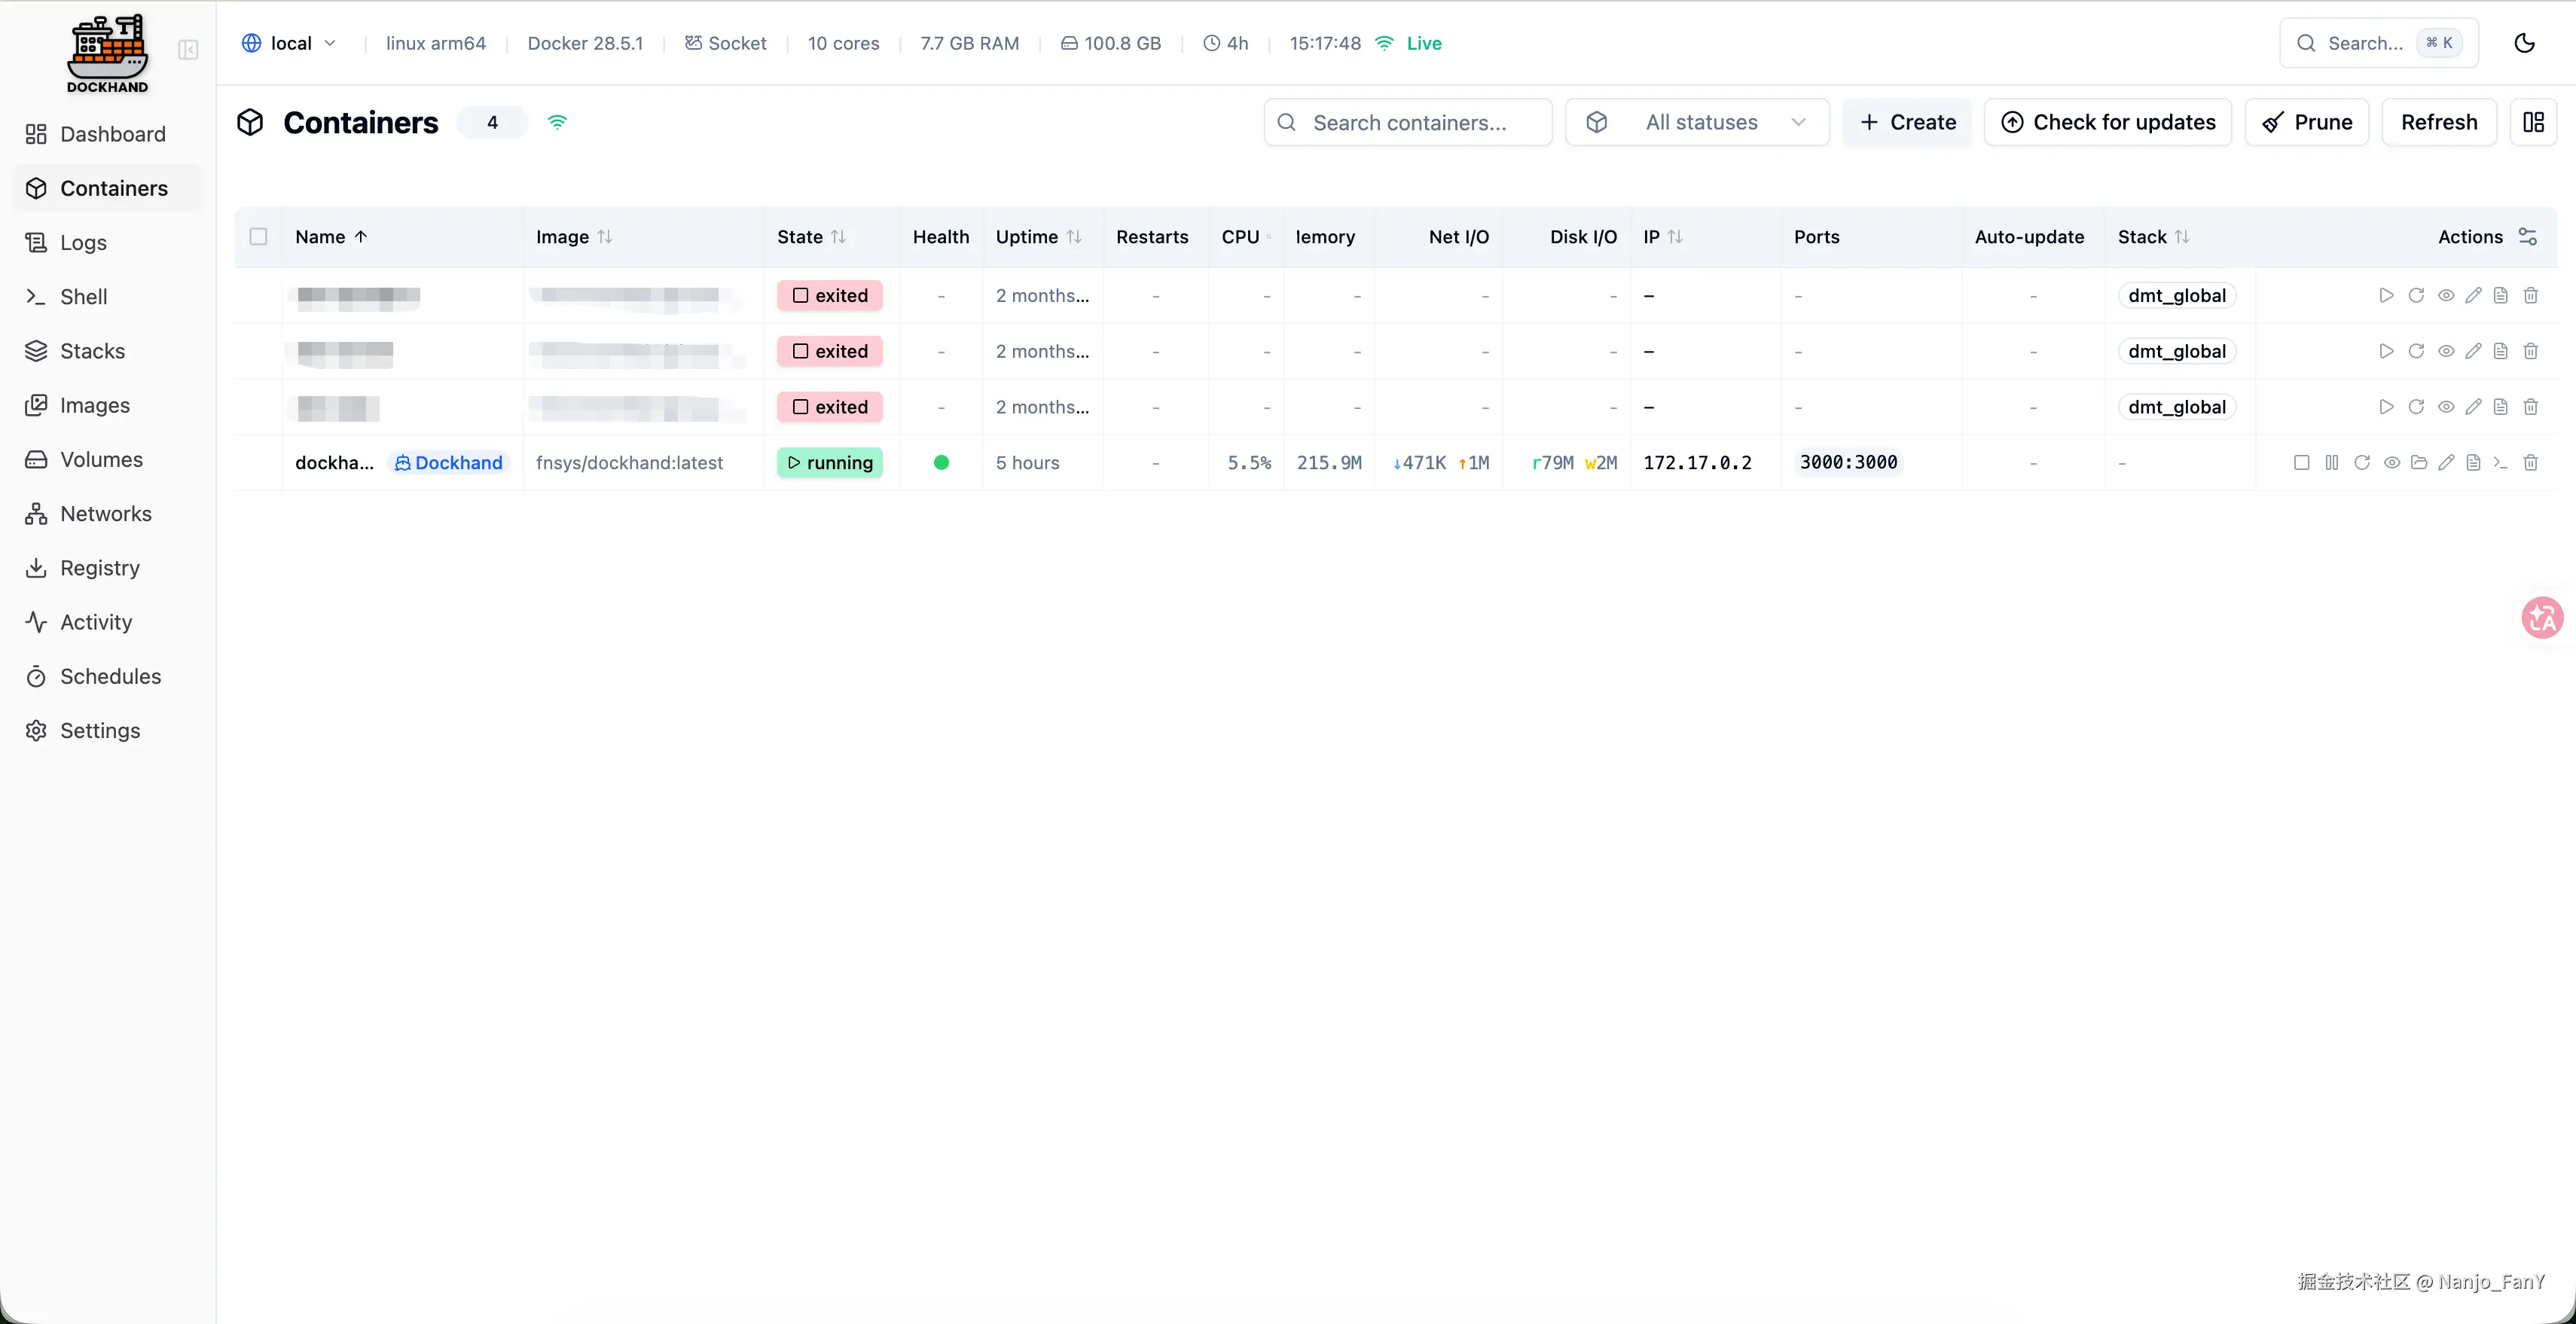Open the Networks sidebar page
The height and width of the screenshot is (1324, 2576).
click(x=105, y=514)
